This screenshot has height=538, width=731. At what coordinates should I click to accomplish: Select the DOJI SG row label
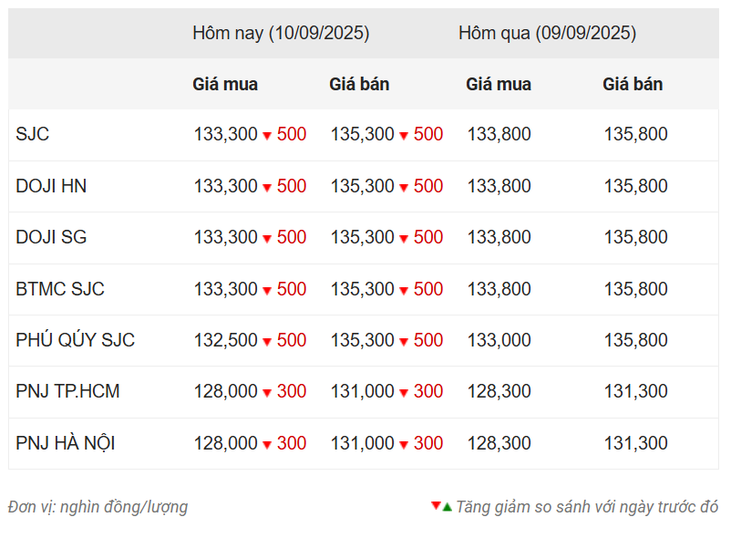[51, 237]
